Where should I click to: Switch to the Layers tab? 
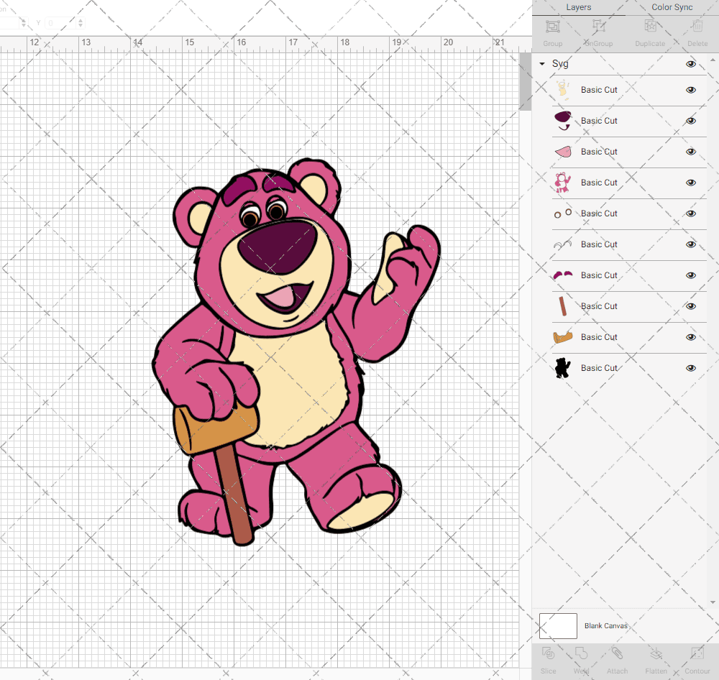click(579, 7)
